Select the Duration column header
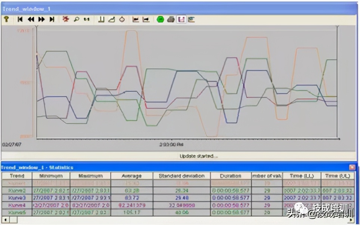This screenshot has width=360, height=225. [230, 176]
